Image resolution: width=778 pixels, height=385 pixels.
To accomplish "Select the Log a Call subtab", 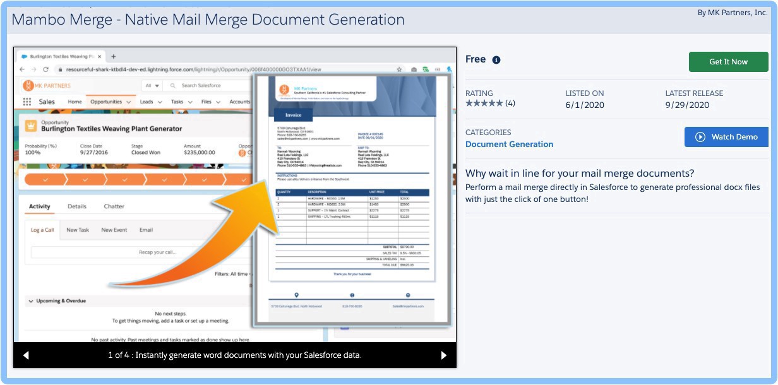I will click(42, 230).
